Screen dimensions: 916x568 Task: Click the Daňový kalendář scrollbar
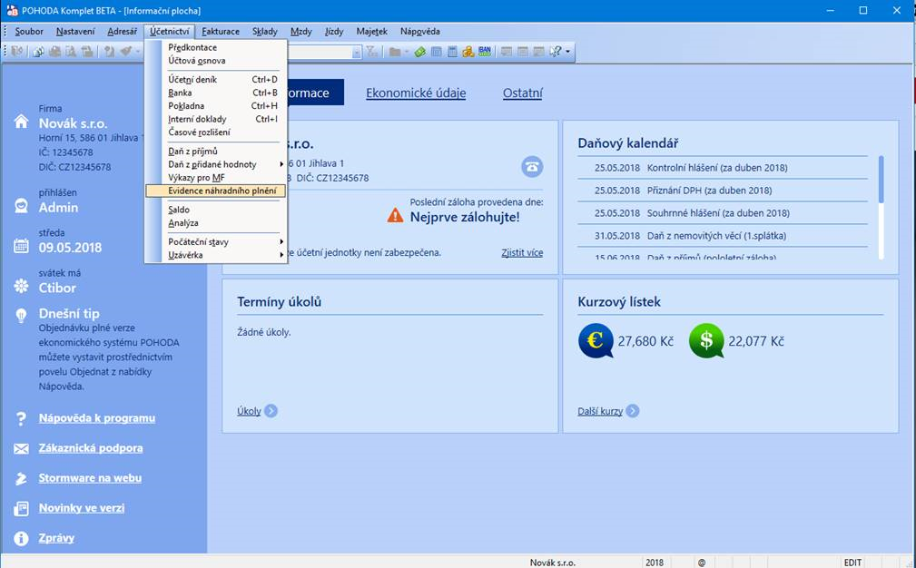(x=881, y=207)
